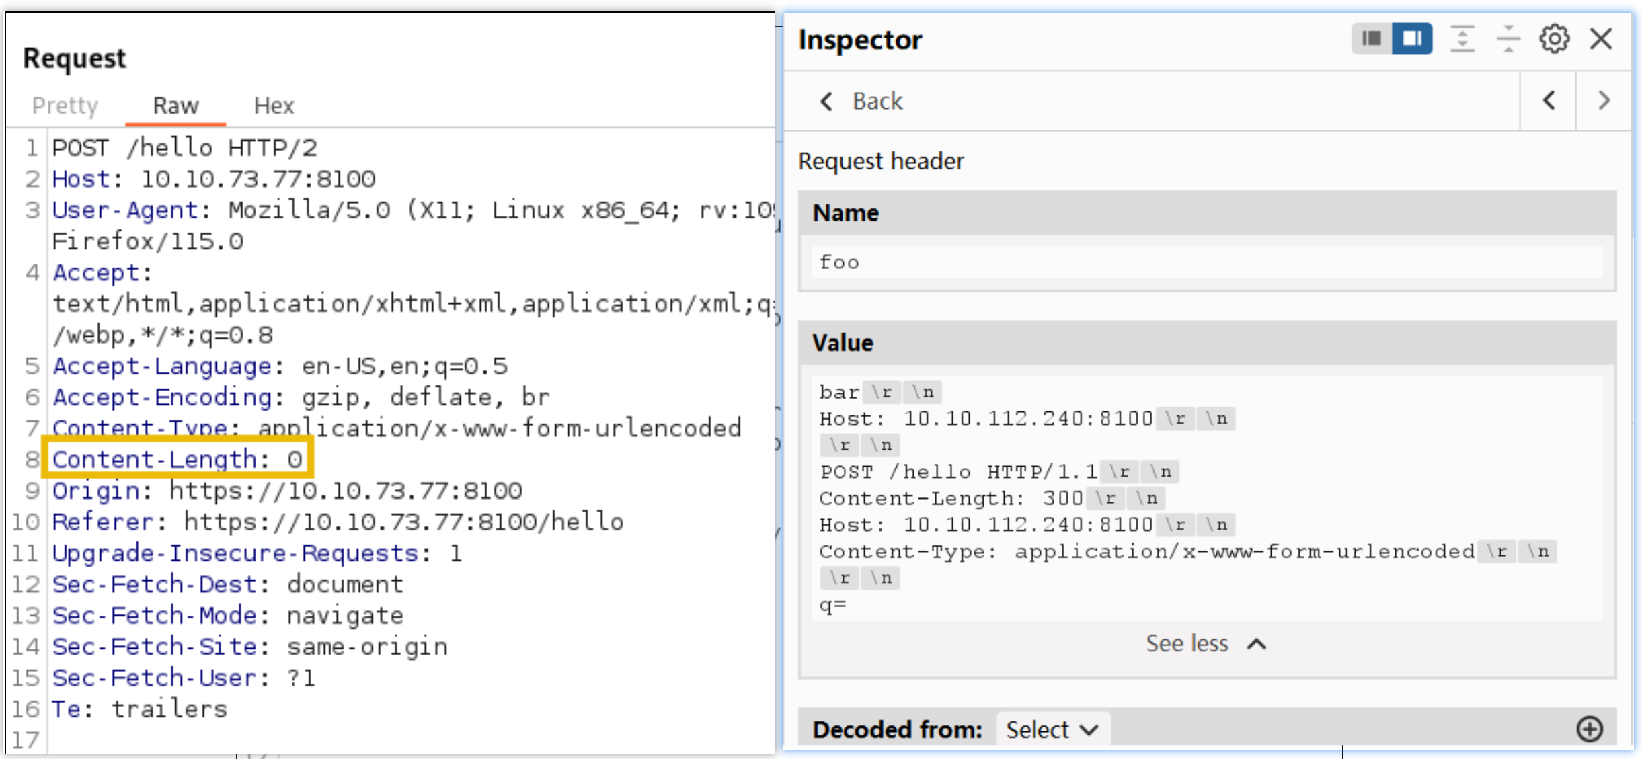1642x759 pixels.
Task: Switch to the Pretty tab
Action: coord(64,105)
